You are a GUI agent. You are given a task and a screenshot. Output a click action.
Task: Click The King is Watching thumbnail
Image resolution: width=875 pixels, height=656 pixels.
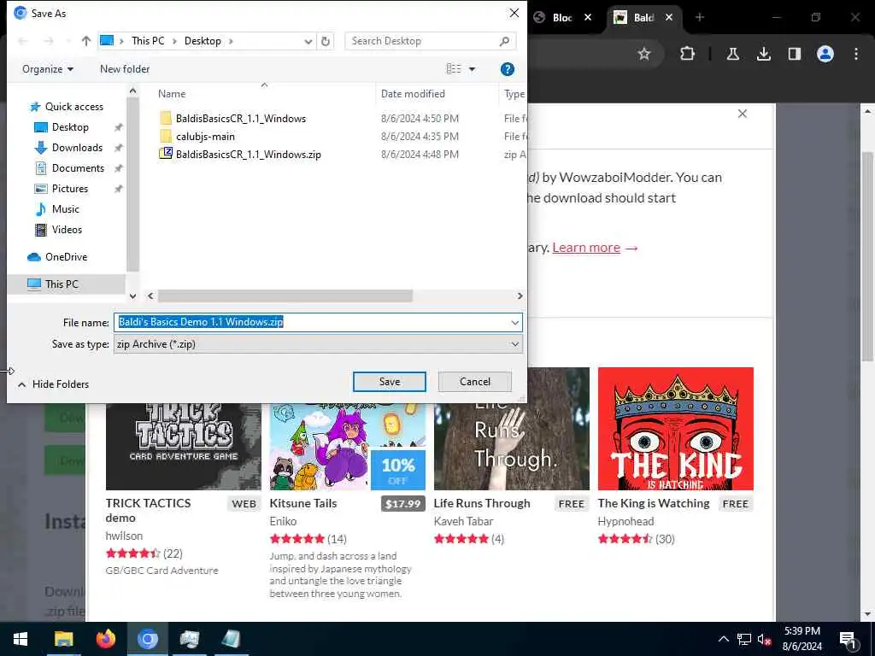click(675, 429)
